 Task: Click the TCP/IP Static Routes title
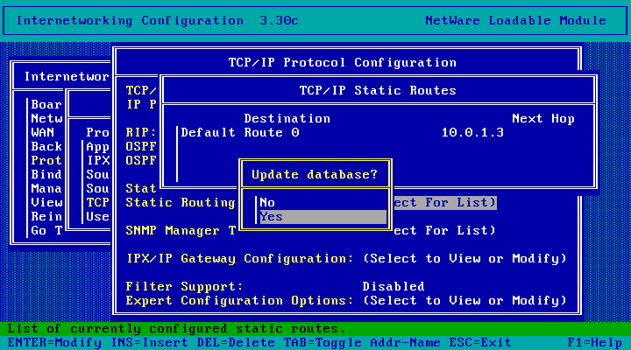click(x=378, y=90)
